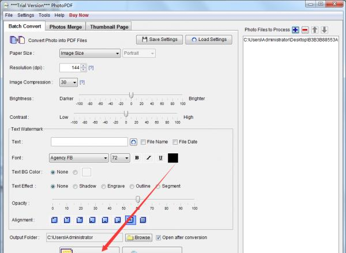Click the Image Compression help [?] link
346x253 pixels.
(82, 82)
